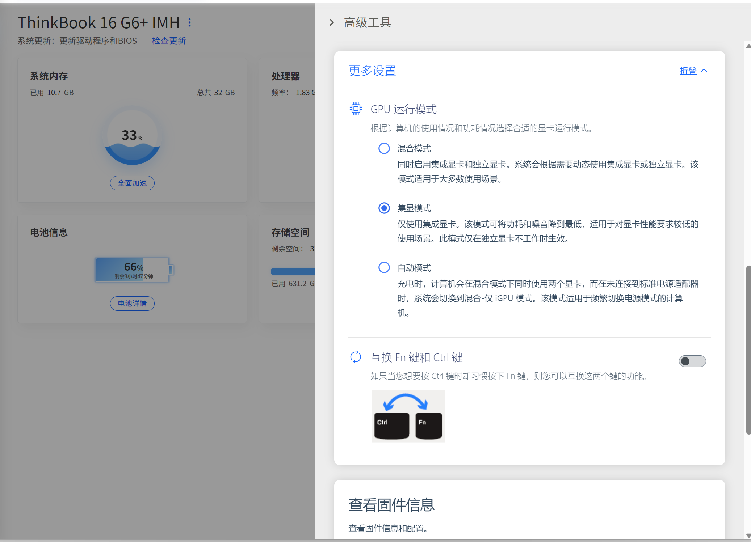Collapse 更多设置 with the 折叠 link

(x=688, y=71)
